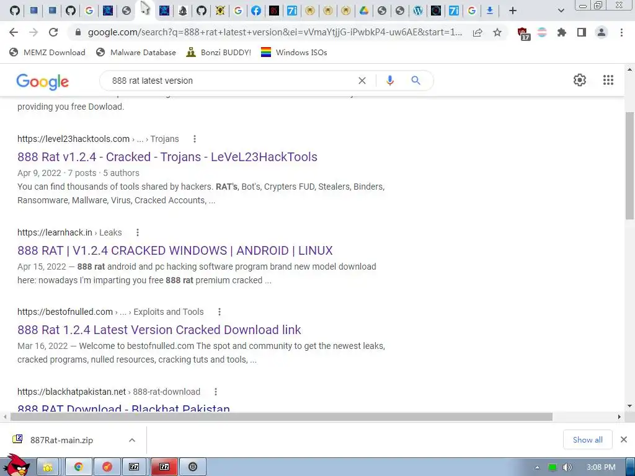This screenshot has height=476, width=635.
Task: Open the pink and blue striped extension icon
Action: point(542,32)
